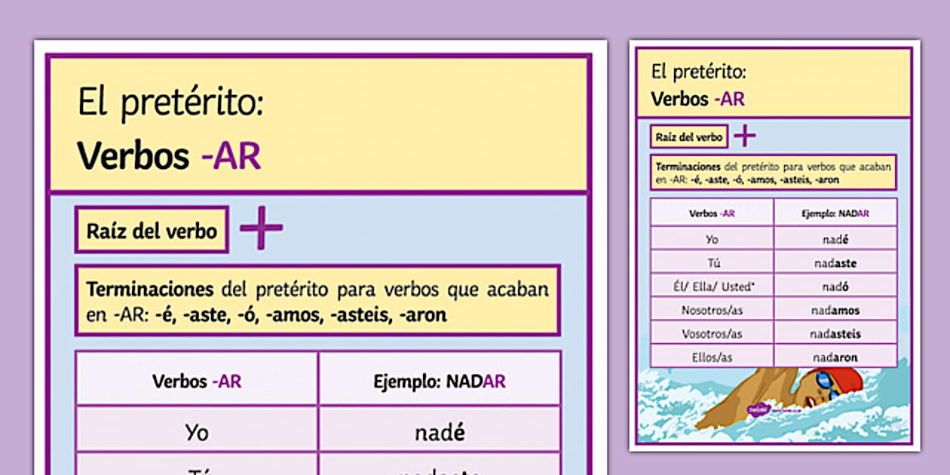Click the large "El pretérito:" heading
The image size is (950, 475).
pos(170,103)
